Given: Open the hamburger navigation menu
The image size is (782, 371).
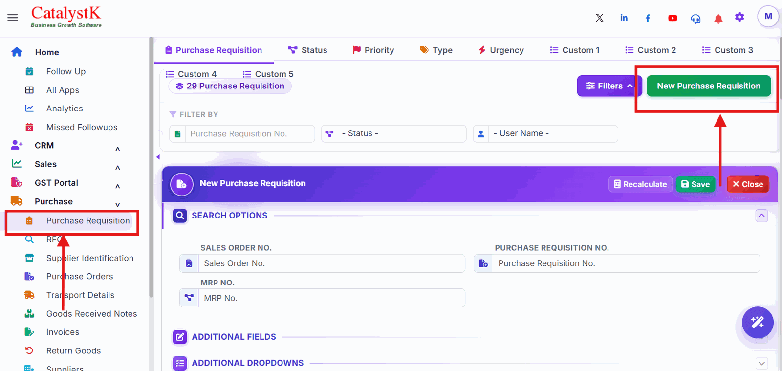Looking at the screenshot, I should click(x=13, y=18).
